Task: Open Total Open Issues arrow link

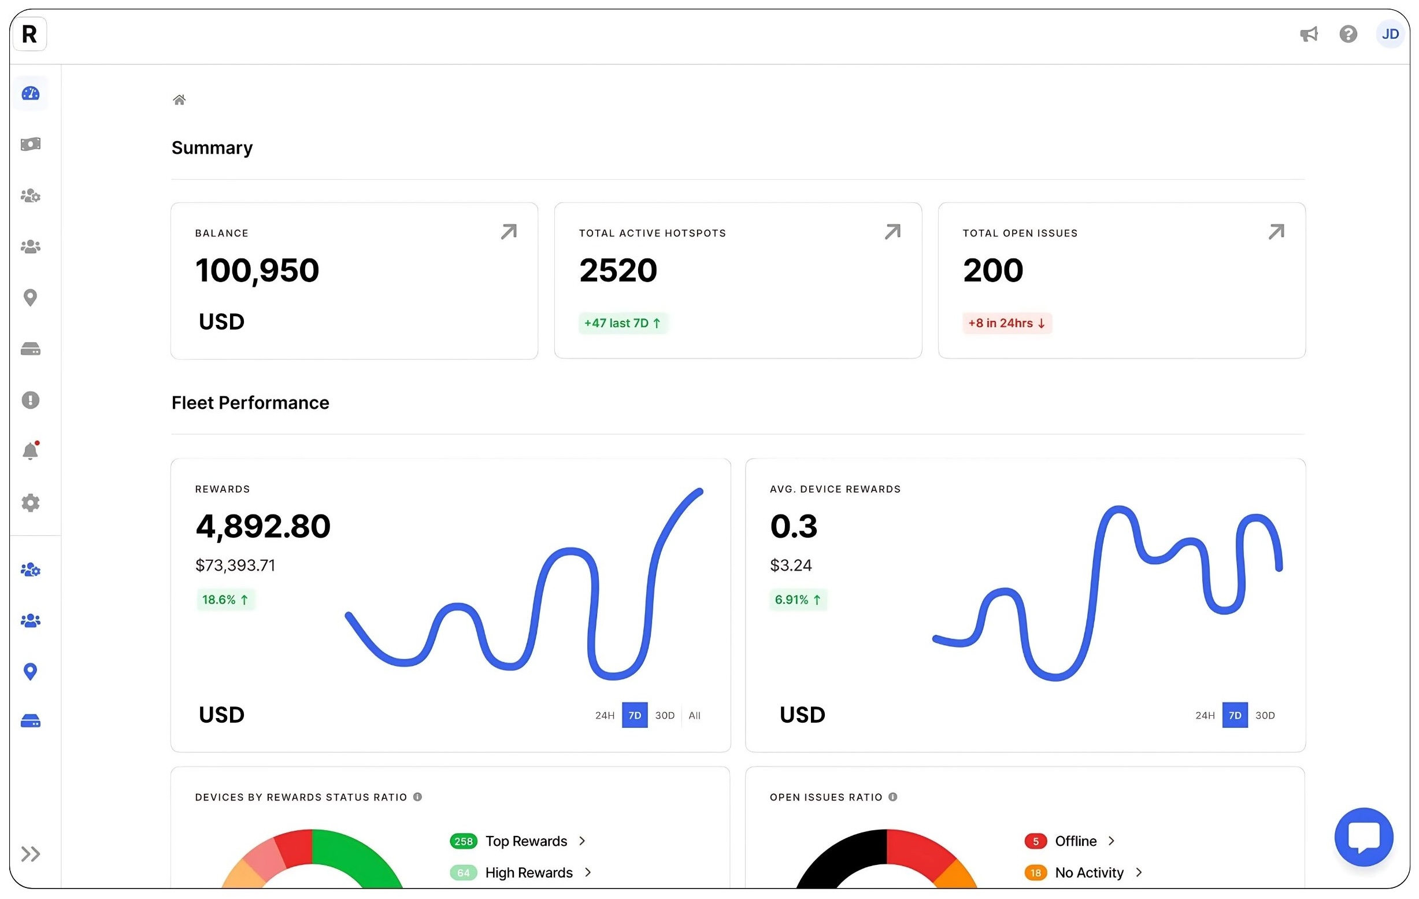Action: 1276,232
